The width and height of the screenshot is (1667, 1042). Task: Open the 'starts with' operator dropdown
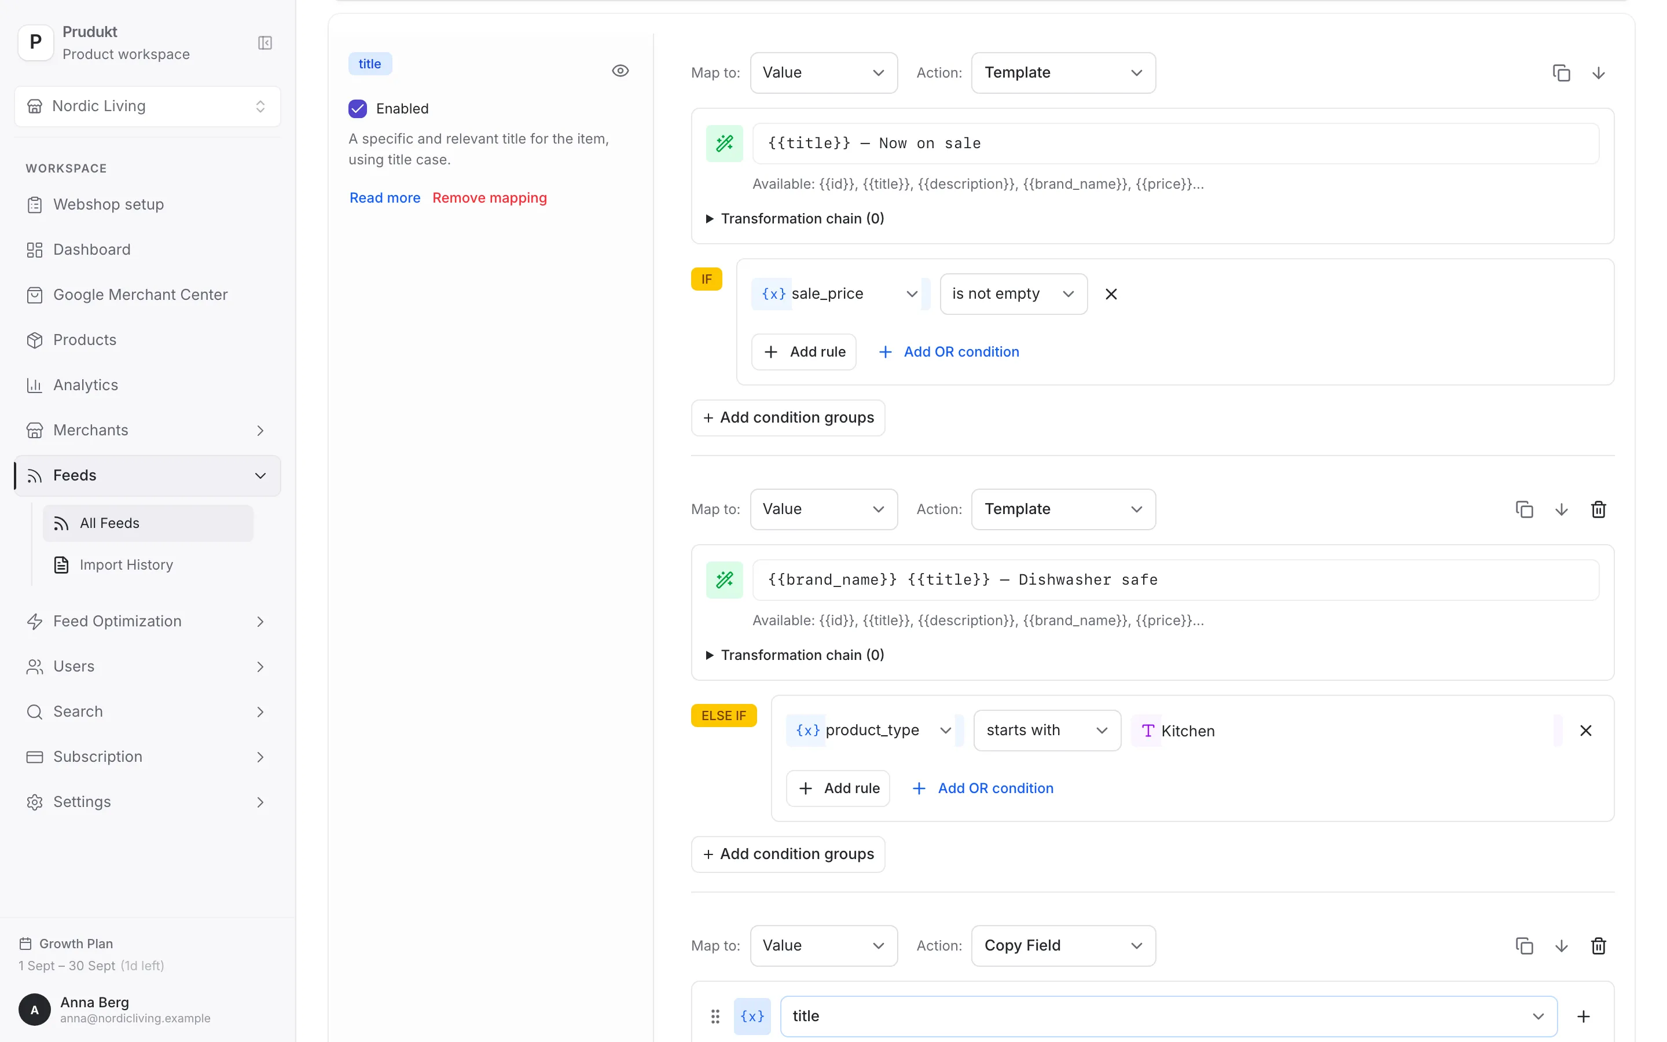[x=1047, y=731]
